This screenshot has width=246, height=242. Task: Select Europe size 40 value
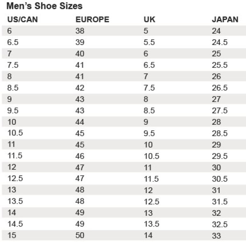pos(80,54)
